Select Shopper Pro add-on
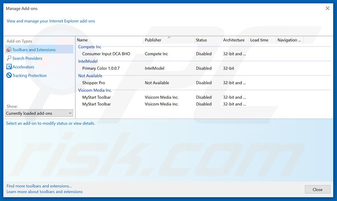This screenshot has height=201, width=337. coord(93,83)
